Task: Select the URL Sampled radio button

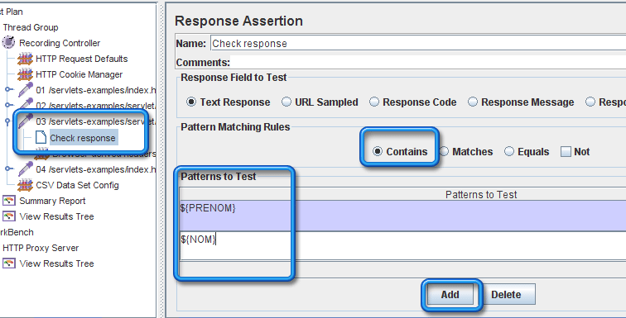Action: [x=287, y=102]
